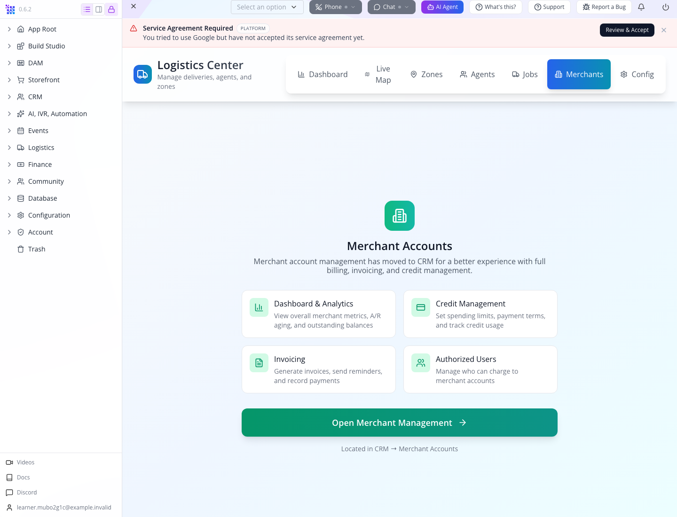Click the app logo icon
This screenshot has height=517, width=677.
point(10,9)
